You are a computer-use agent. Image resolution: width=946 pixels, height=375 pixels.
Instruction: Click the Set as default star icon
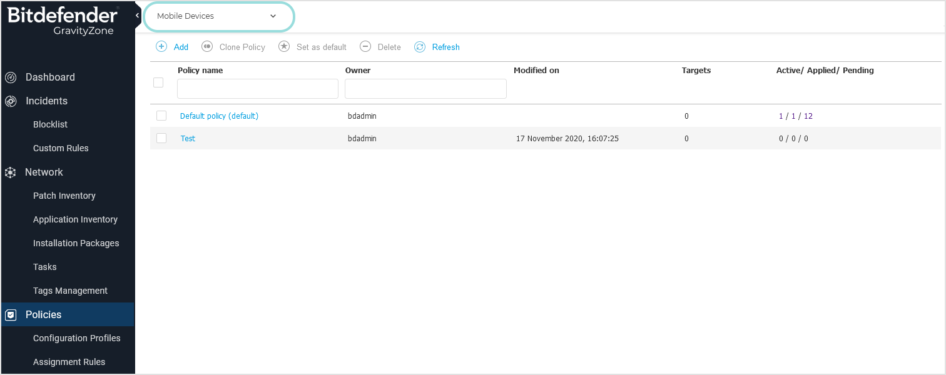pyautogui.click(x=284, y=47)
